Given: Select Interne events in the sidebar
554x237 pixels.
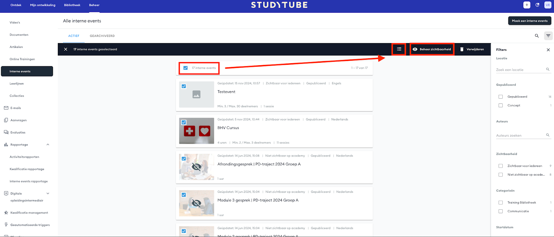Looking at the screenshot, I should coord(27,71).
